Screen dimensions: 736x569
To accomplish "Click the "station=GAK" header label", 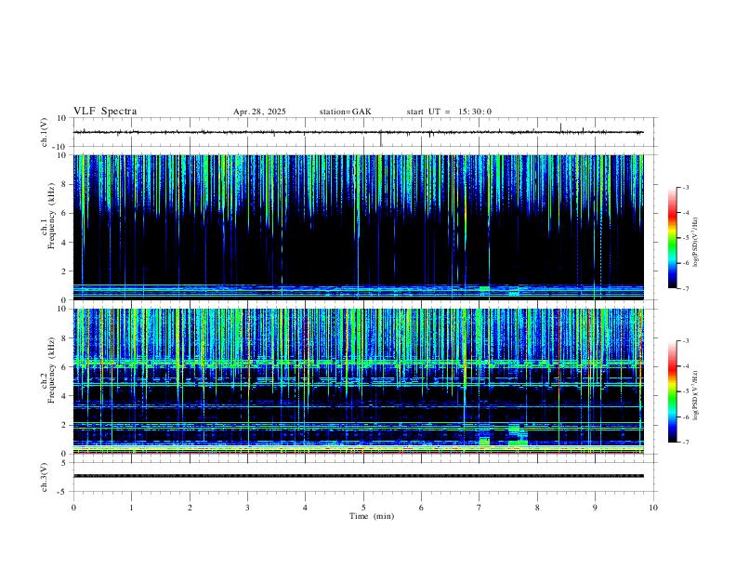I will (345, 112).
